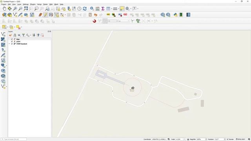Select the Line layer row in Layers panel

30,39
